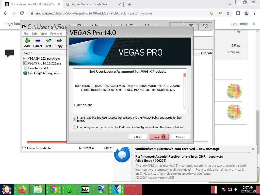This screenshot has height=195, width=260.
Task: Cancel the VEGAS Pro installation
Action: 180,137
